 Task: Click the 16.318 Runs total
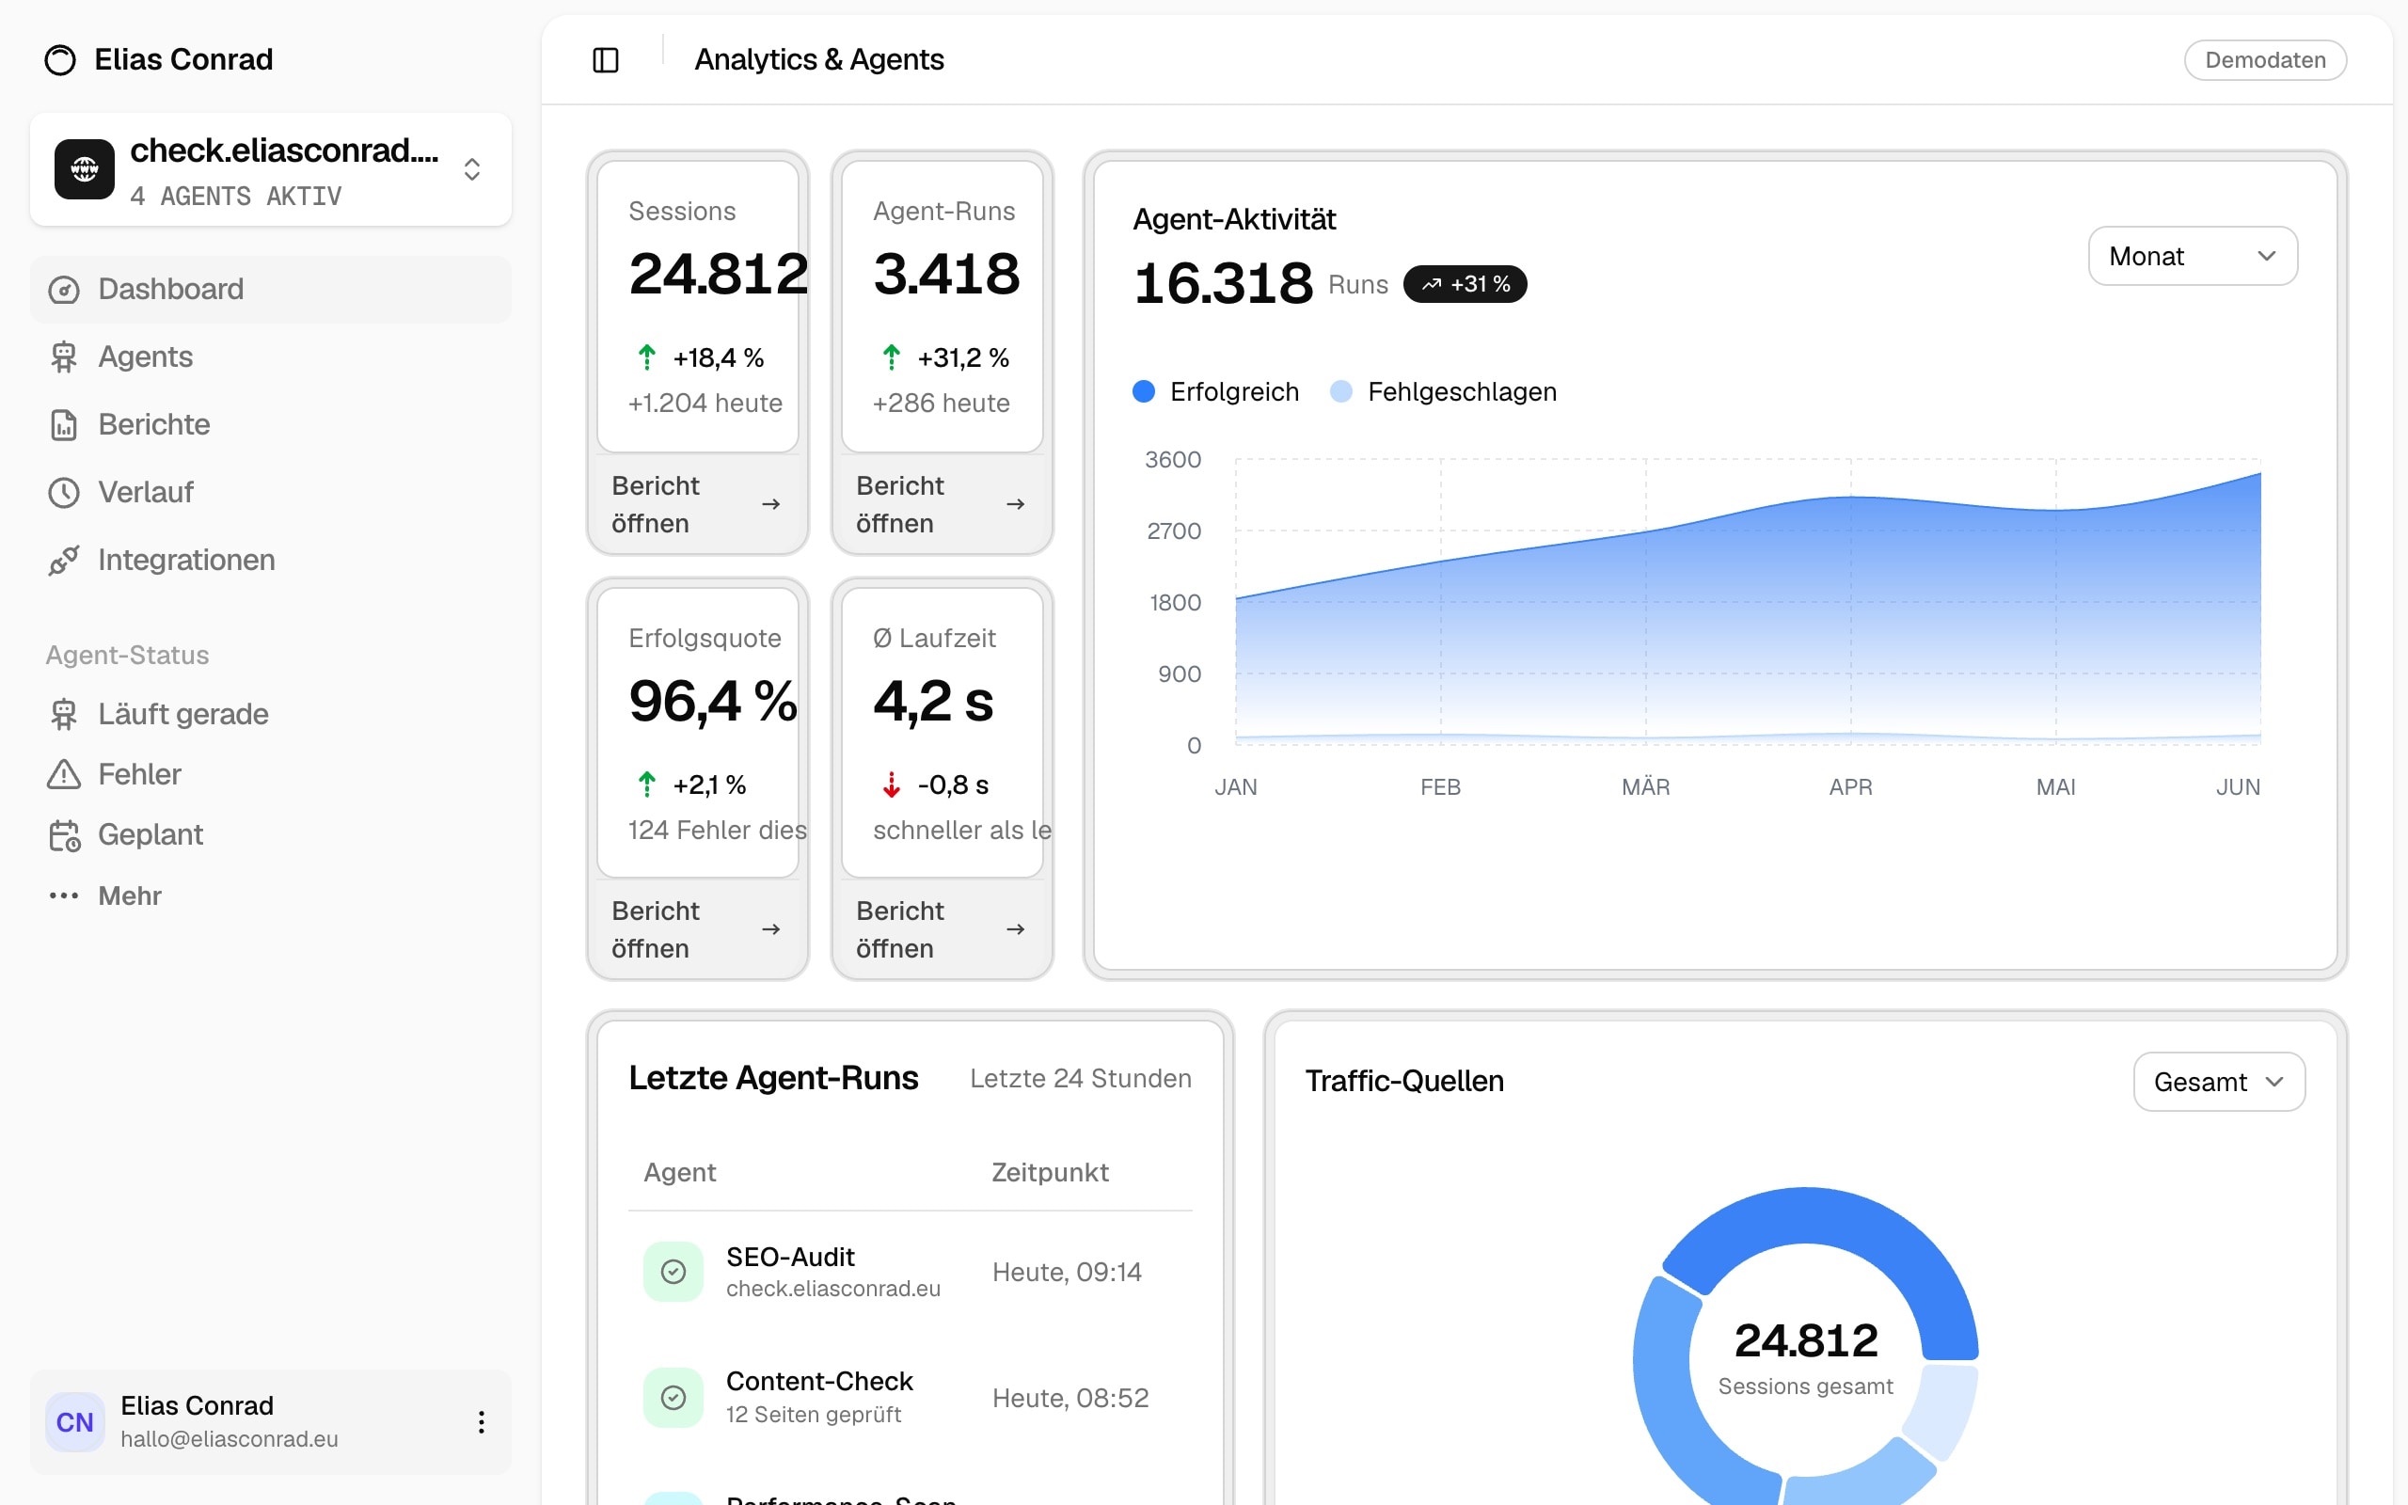tap(1224, 285)
